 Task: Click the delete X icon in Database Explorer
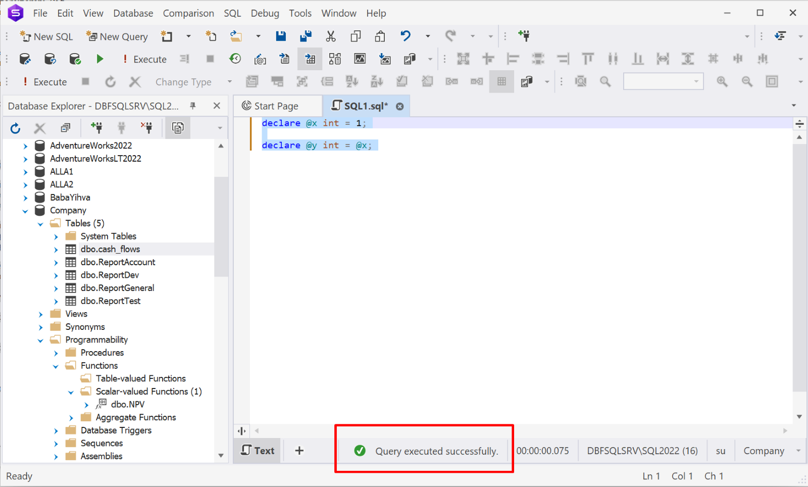click(x=40, y=128)
